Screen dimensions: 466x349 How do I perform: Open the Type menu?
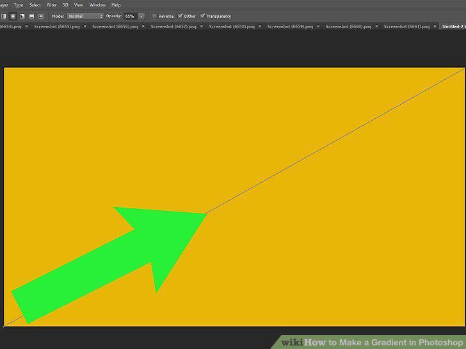pyautogui.click(x=19, y=5)
